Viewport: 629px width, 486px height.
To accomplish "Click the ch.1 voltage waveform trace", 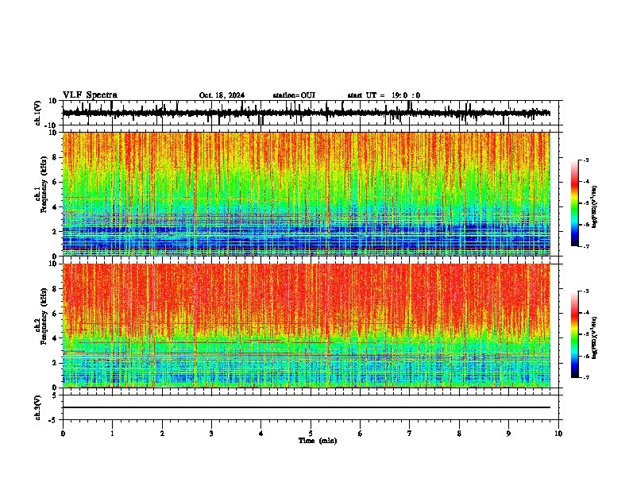I will pyautogui.click(x=306, y=113).
